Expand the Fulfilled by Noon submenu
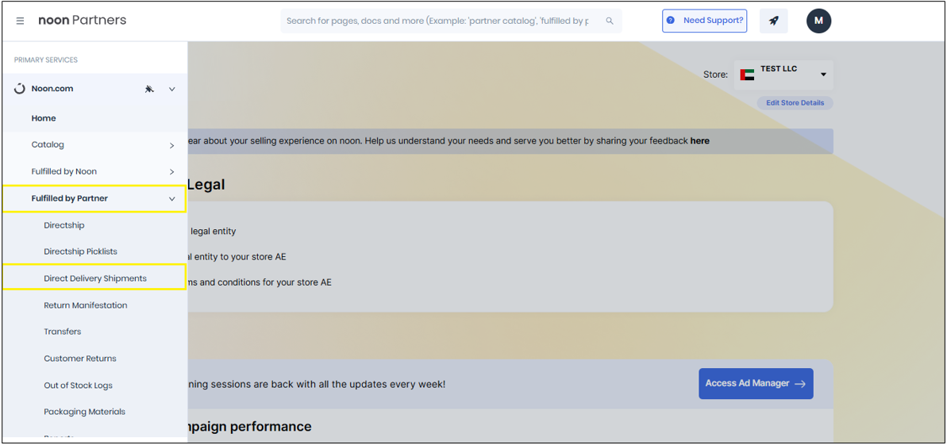Viewport: 947px width, 445px height. click(x=172, y=171)
